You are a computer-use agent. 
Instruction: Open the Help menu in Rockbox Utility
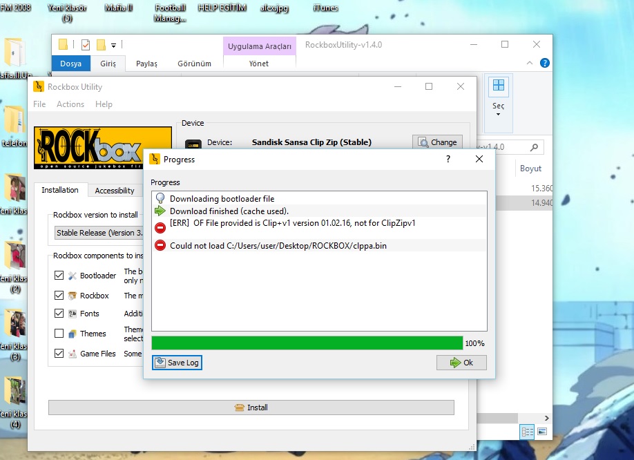[104, 104]
